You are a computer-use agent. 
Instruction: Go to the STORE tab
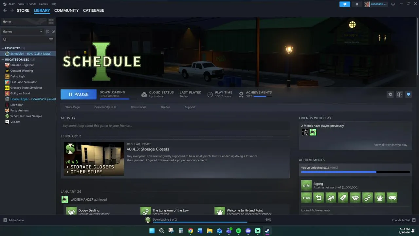pyautogui.click(x=23, y=10)
